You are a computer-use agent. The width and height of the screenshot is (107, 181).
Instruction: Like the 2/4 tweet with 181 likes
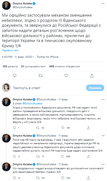(x=63, y=128)
